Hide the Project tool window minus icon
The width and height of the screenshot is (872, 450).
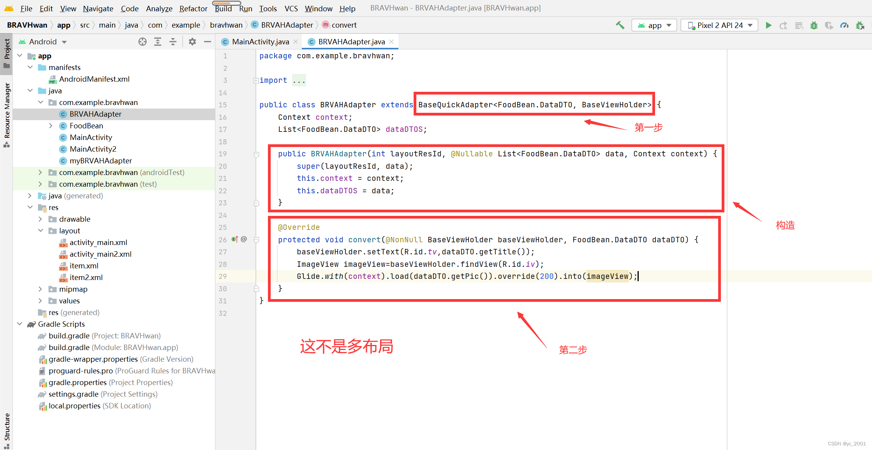(x=208, y=42)
